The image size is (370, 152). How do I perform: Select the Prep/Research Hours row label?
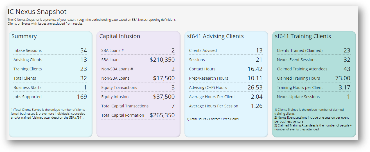click(209, 78)
